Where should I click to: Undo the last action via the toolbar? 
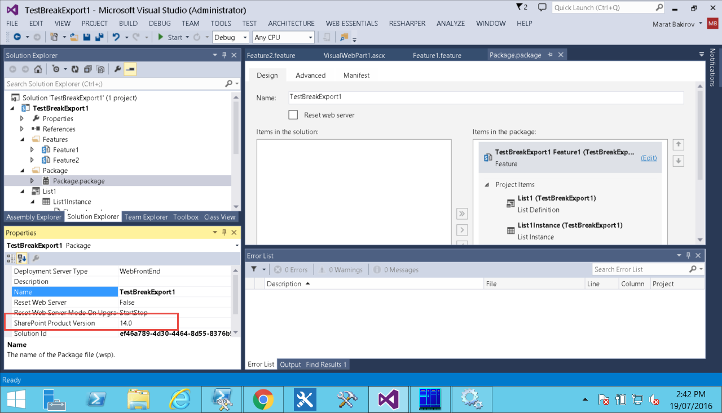pos(116,37)
